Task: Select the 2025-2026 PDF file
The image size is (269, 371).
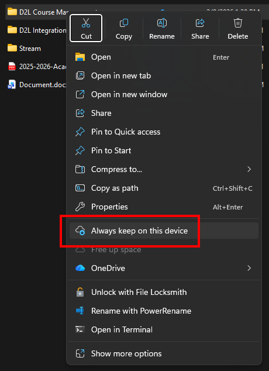Action: click(36, 67)
